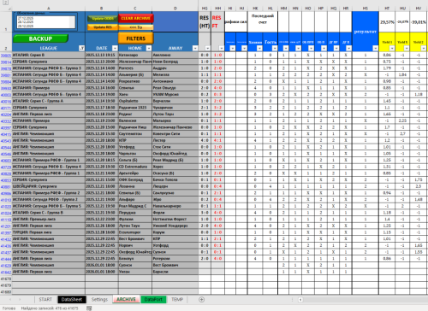The height and width of the screenshot is (311, 428).
Task: Click the horizontal scrollbar left arrow
Action: tap(300, 299)
